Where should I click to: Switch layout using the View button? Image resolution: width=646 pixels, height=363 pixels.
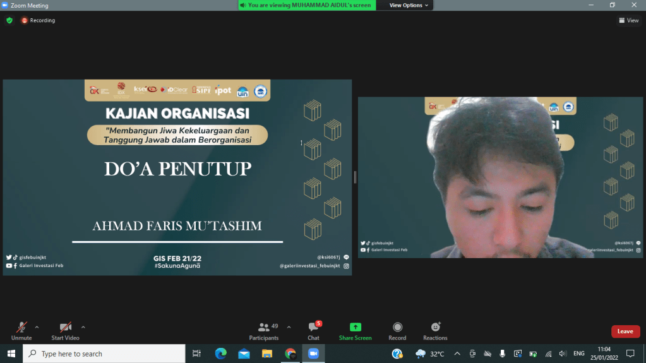pos(629,20)
